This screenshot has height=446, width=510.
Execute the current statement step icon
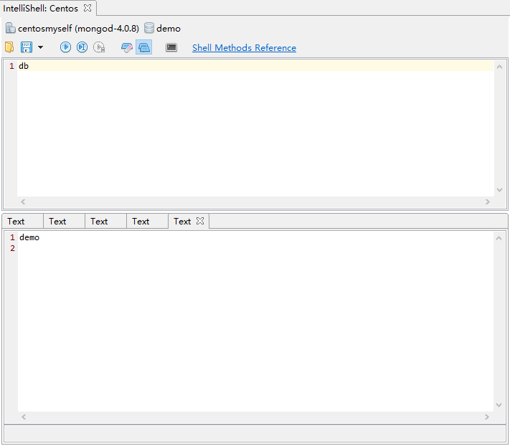point(82,47)
